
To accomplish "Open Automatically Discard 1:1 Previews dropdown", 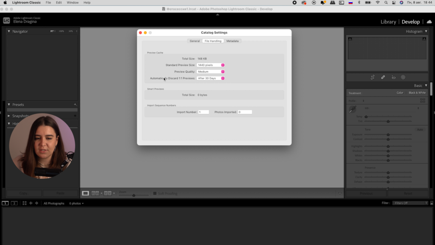I will [211, 78].
